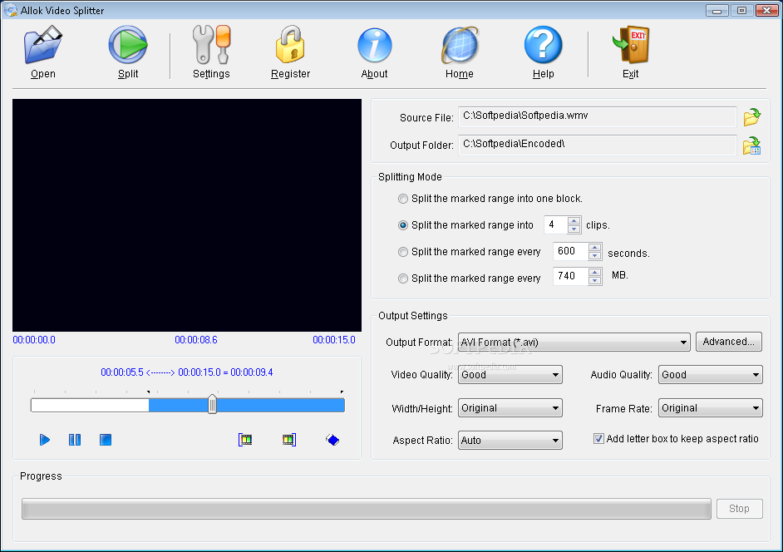Click the clips number field showing 4

(x=556, y=224)
